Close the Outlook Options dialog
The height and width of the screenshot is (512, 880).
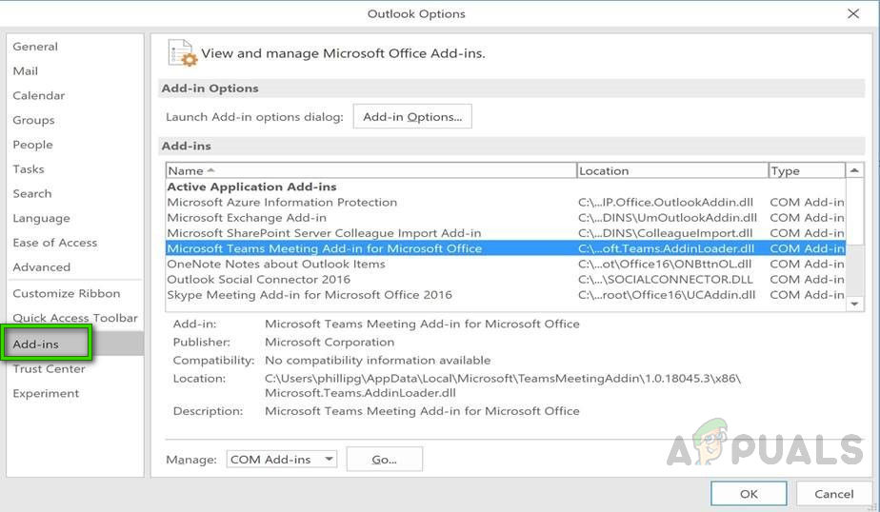852,13
